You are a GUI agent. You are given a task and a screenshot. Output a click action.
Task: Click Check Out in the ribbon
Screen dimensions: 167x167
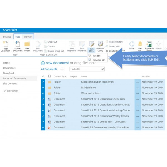coord(51,42)
